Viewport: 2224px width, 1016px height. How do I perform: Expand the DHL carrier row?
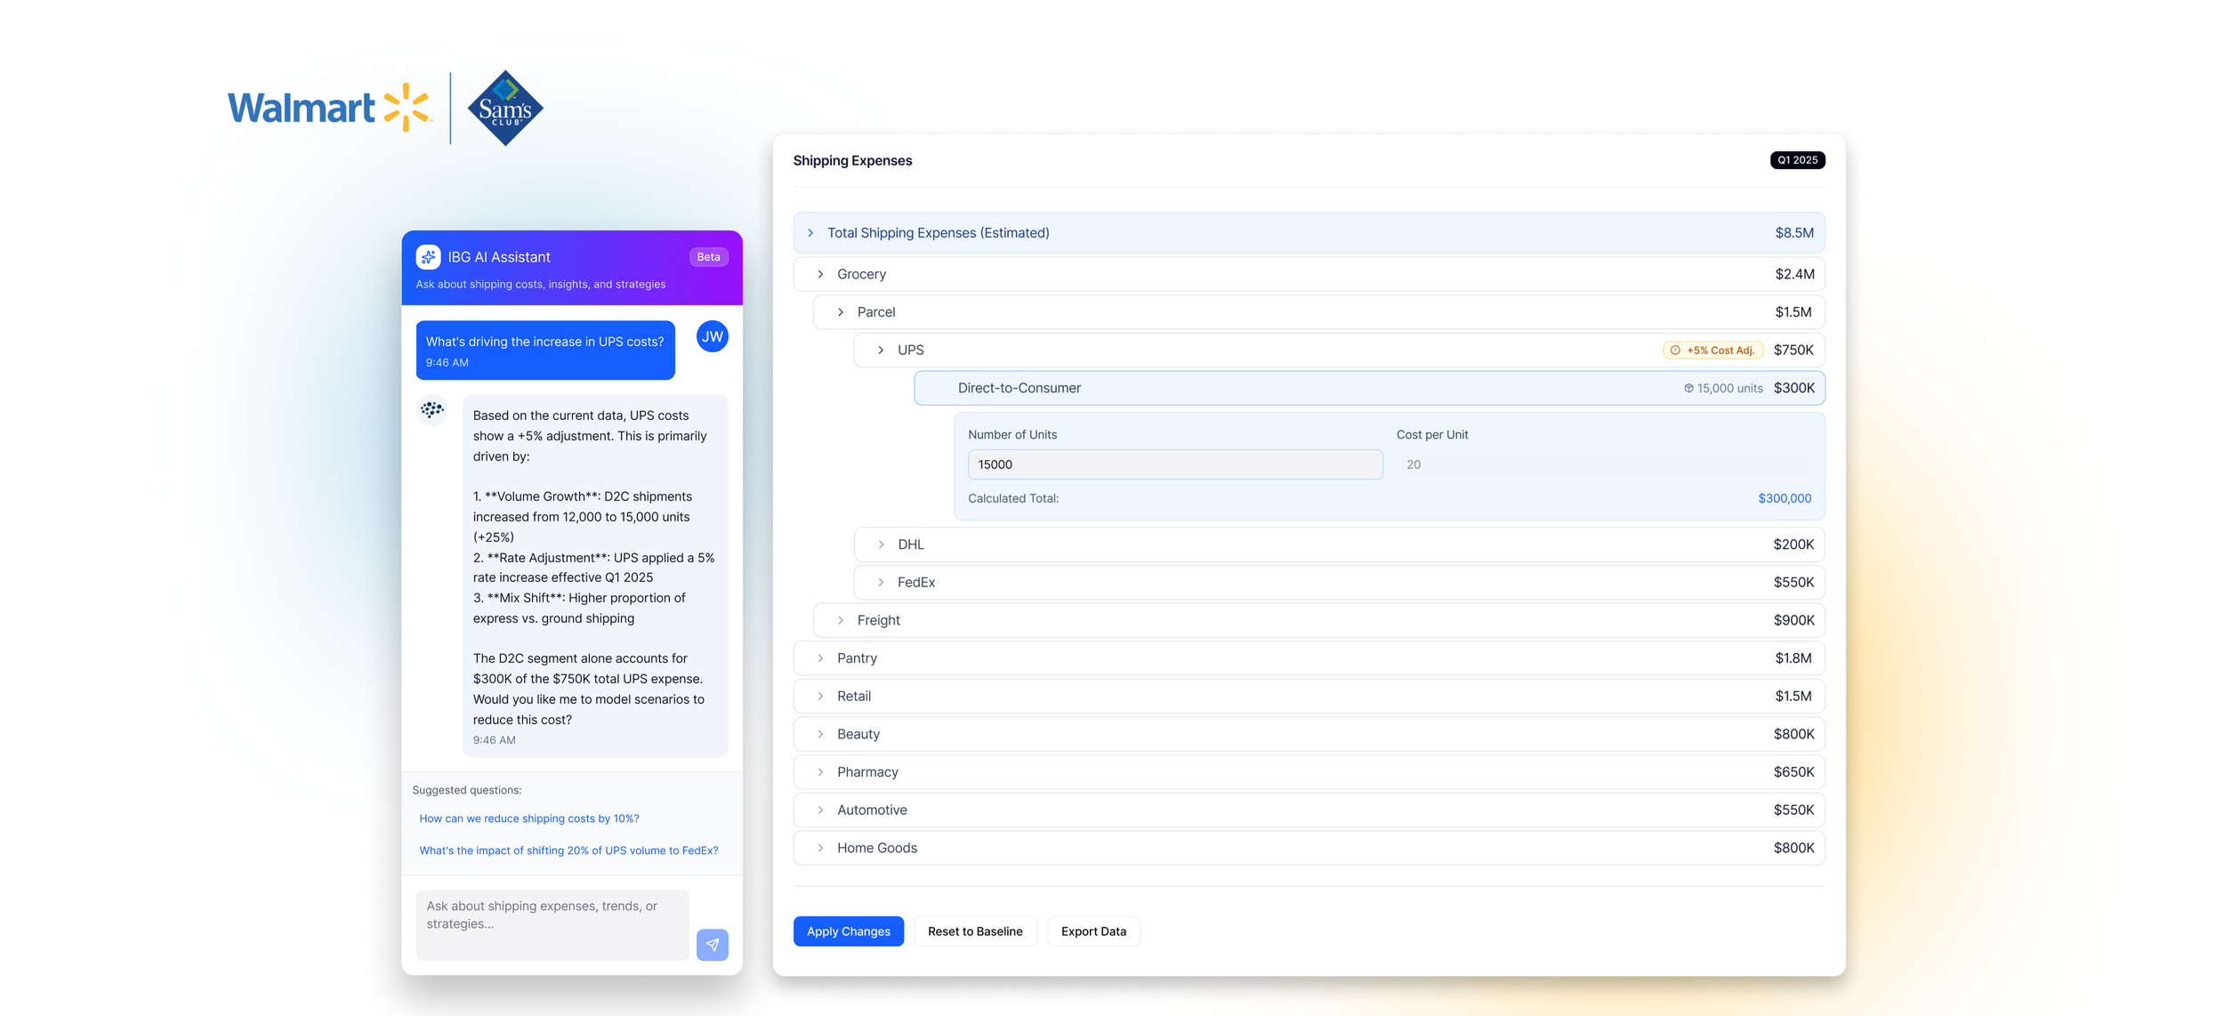[881, 544]
